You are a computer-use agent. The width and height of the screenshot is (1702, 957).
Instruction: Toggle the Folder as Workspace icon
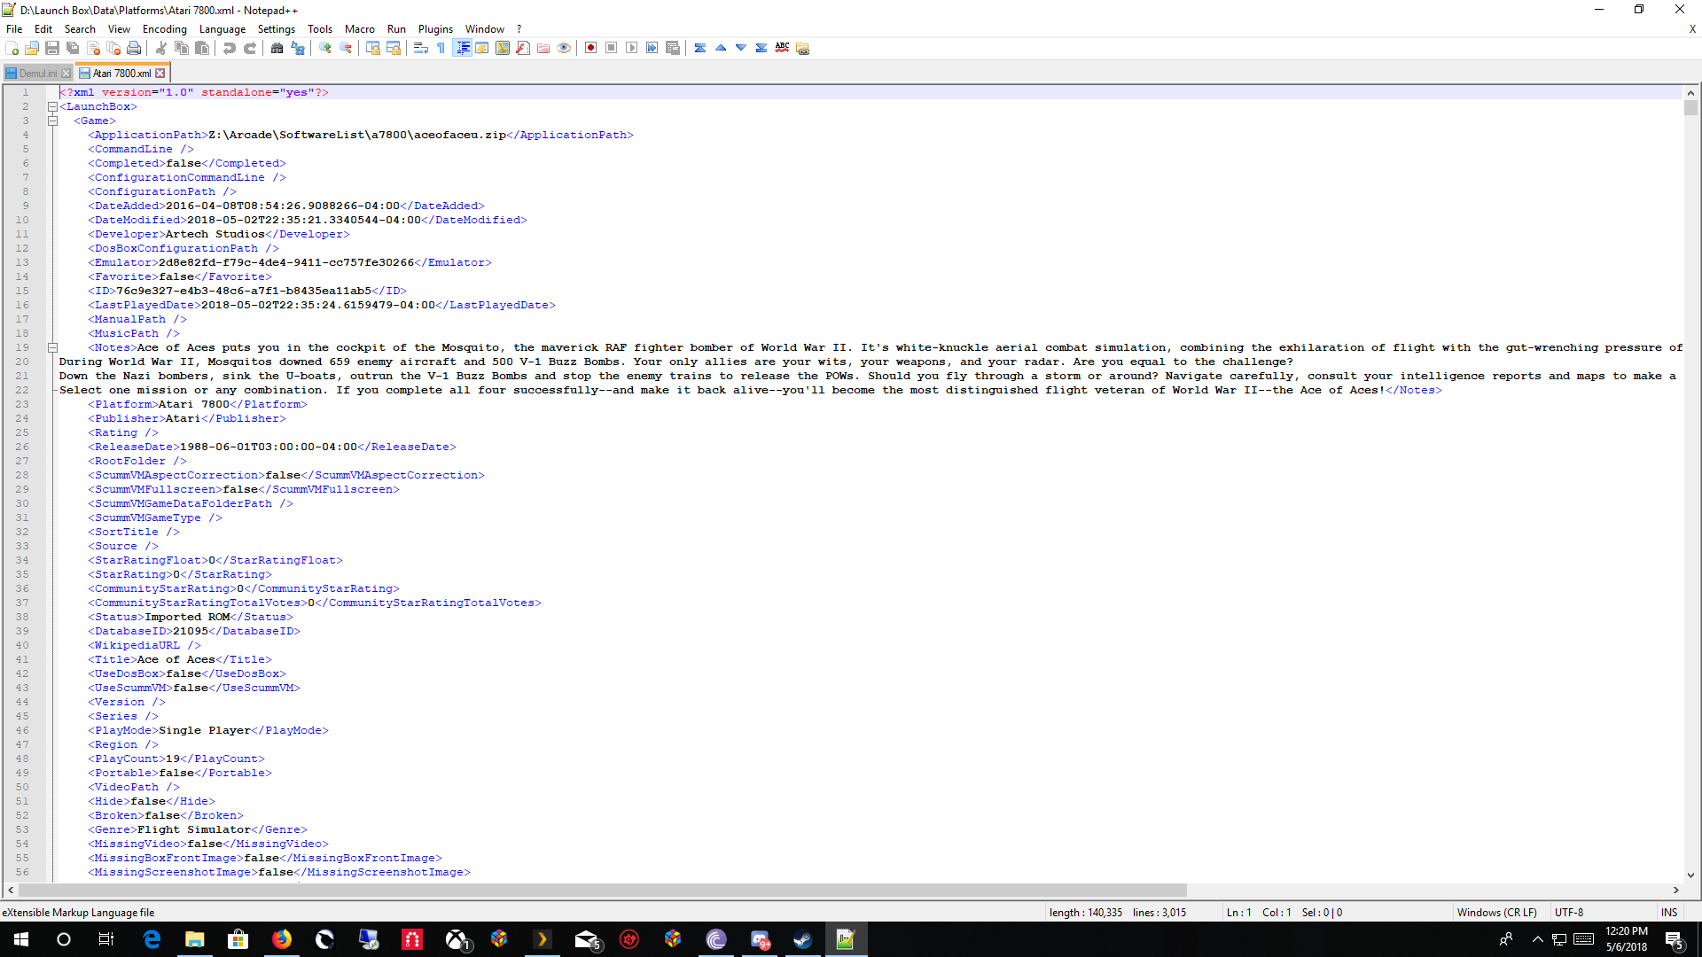(543, 48)
